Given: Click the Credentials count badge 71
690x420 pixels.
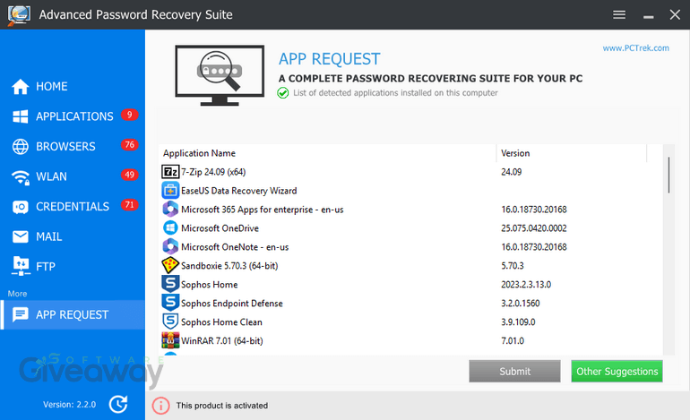Looking at the screenshot, I should pos(129,205).
